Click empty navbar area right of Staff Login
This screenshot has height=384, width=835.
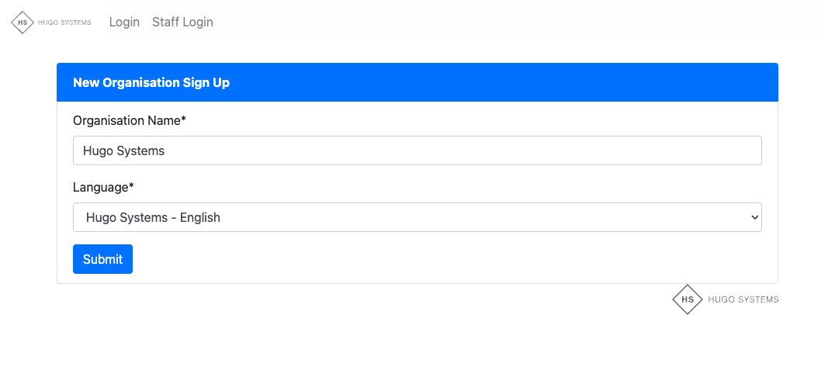click(512, 22)
